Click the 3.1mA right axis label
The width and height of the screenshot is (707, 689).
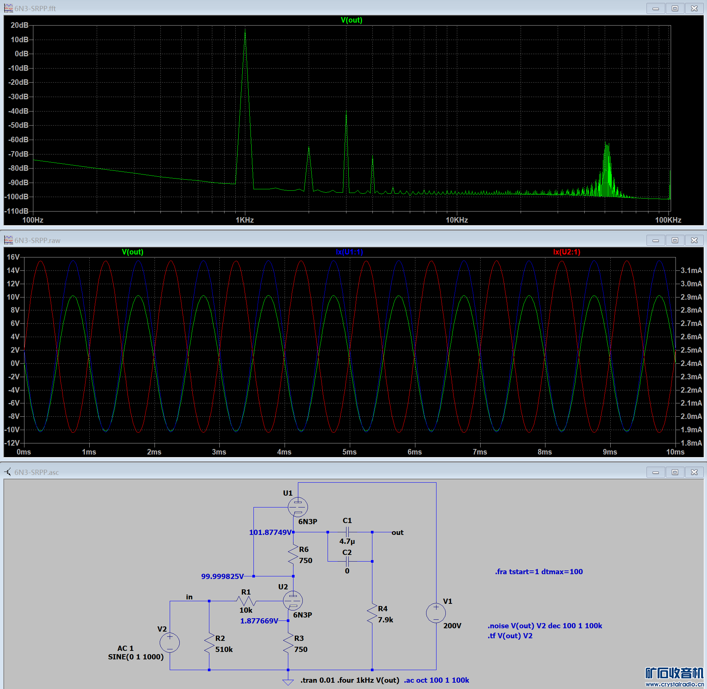[x=691, y=270]
